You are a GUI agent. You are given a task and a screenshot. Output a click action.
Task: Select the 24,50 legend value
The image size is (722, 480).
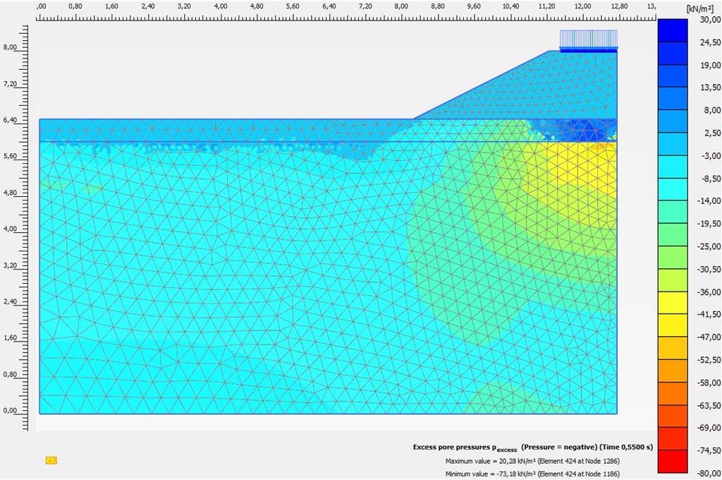[710, 42]
